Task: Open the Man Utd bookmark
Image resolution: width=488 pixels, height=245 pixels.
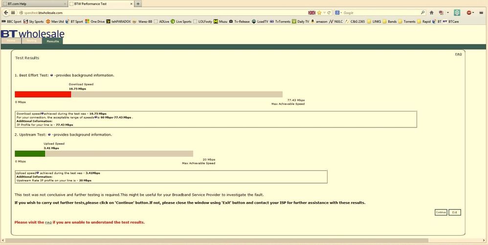Action: click(x=55, y=21)
